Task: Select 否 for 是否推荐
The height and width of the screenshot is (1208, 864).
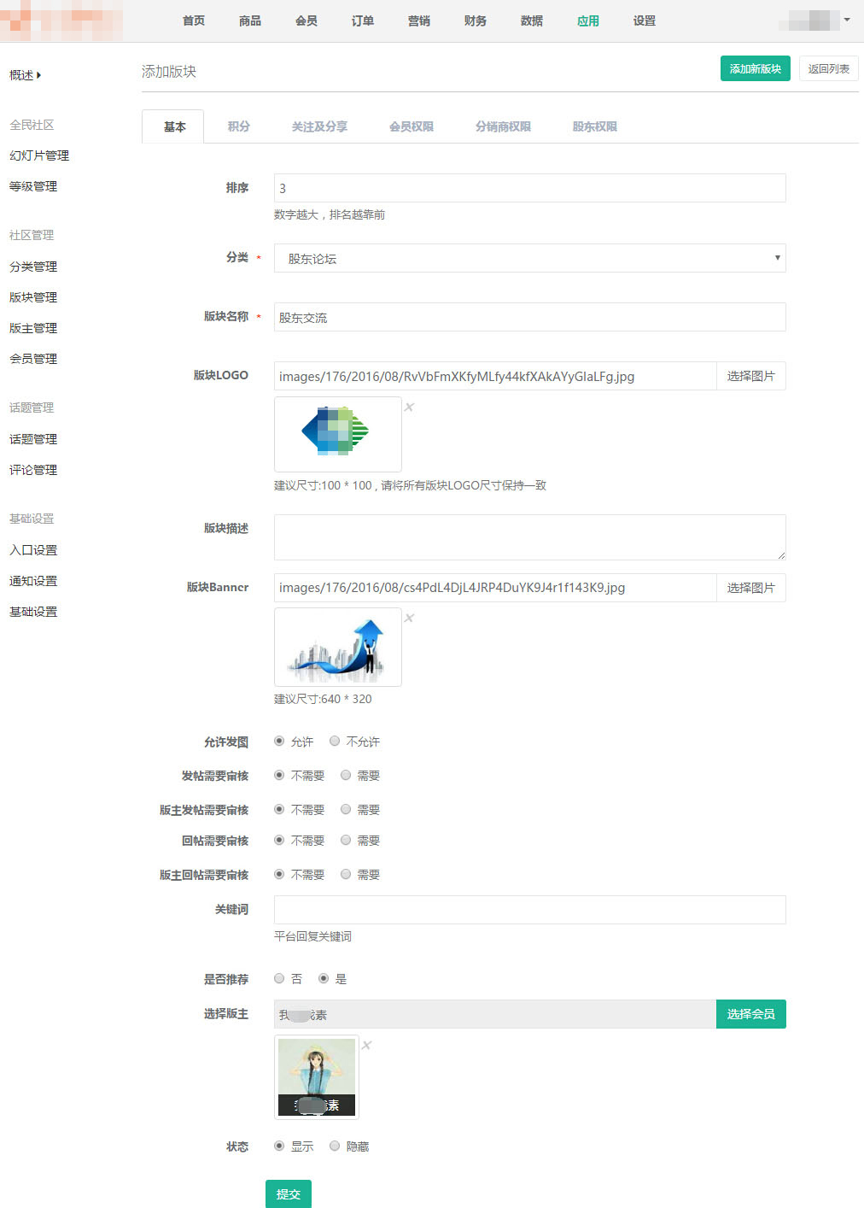Action: pyautogui.click(x=279, y=978)
